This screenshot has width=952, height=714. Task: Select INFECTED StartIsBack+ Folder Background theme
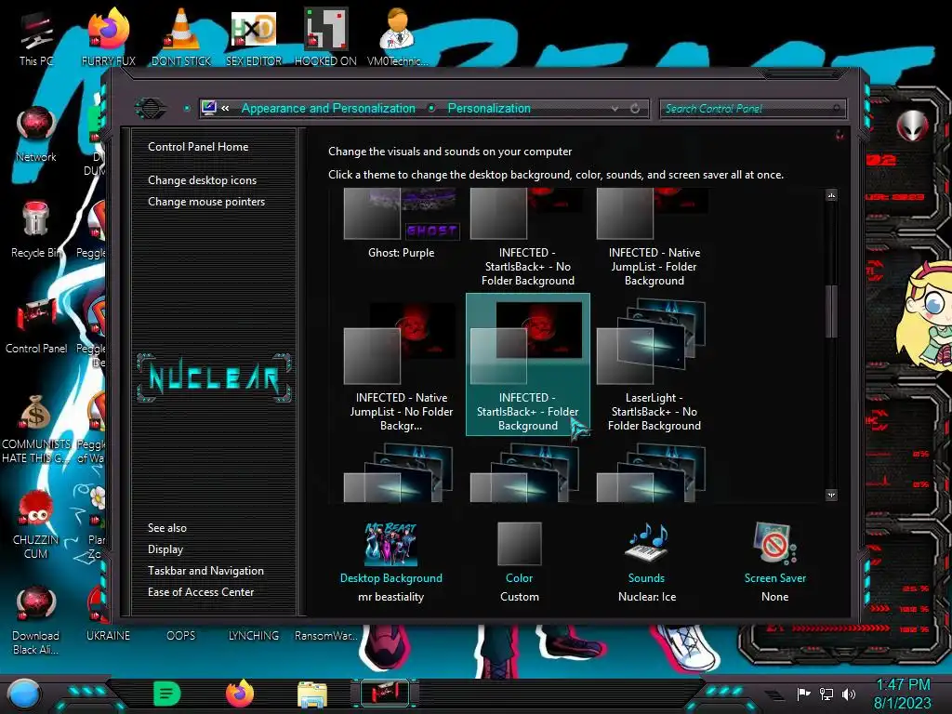click(528, 364)
